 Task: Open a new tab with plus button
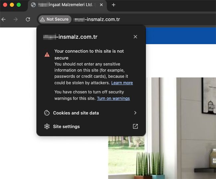click(114, 5)
